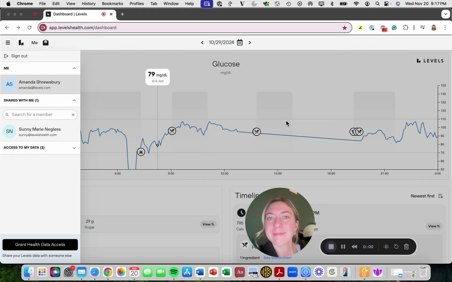Open the Bookmarks menu

pyautogui.click(x=112, y=4)
